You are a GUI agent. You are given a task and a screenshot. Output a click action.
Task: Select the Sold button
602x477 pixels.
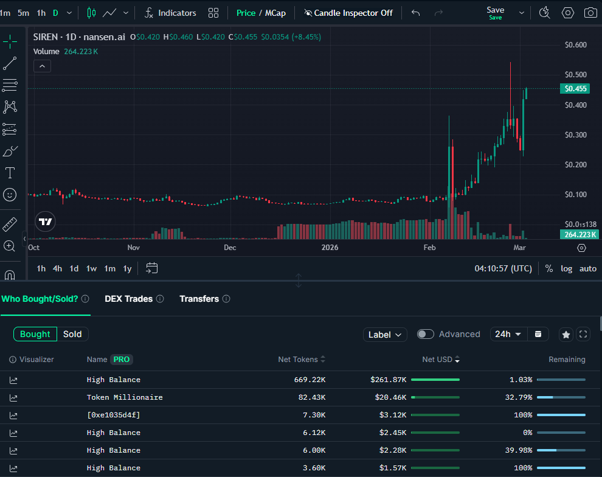(72, 334)
